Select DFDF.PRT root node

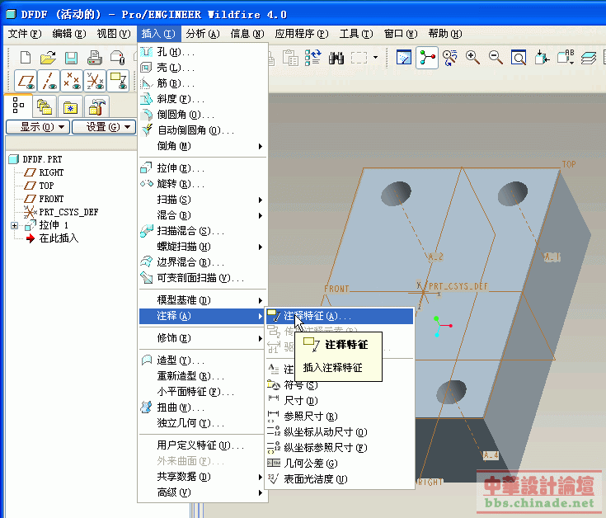pyautogui.click(x=42, y=159)
